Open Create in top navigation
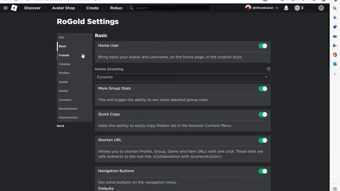 [92, 8]
